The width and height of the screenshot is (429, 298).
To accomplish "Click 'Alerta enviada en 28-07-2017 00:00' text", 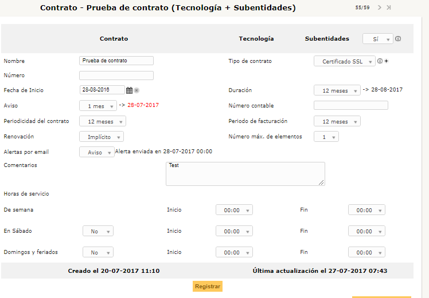I will click(163, 152).
